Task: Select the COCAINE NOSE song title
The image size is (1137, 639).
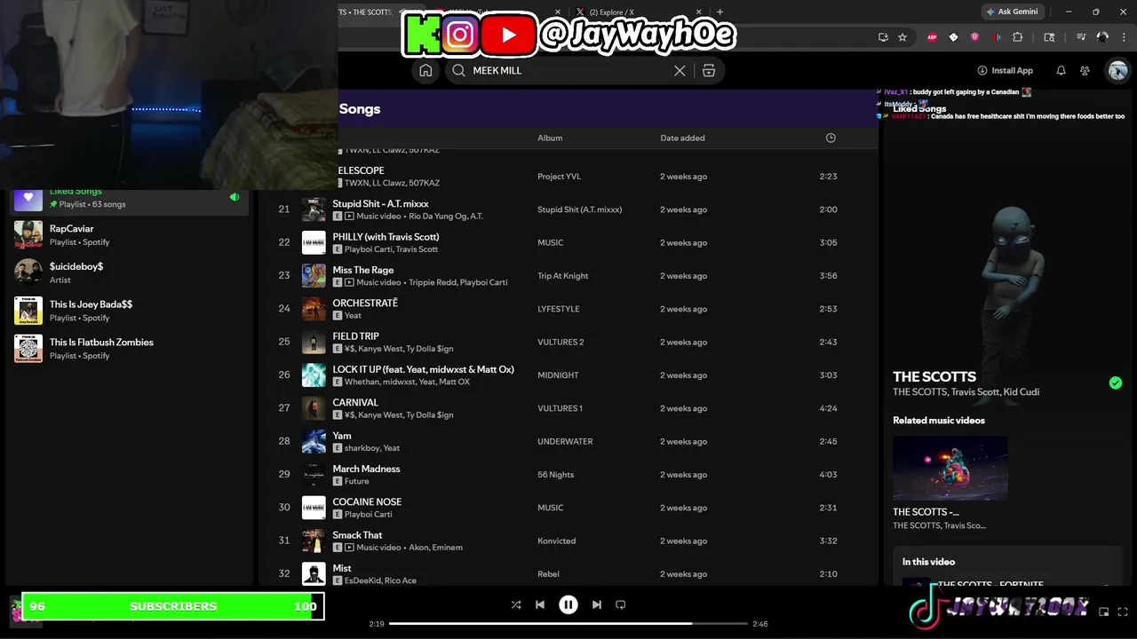Action: point(367,501)
